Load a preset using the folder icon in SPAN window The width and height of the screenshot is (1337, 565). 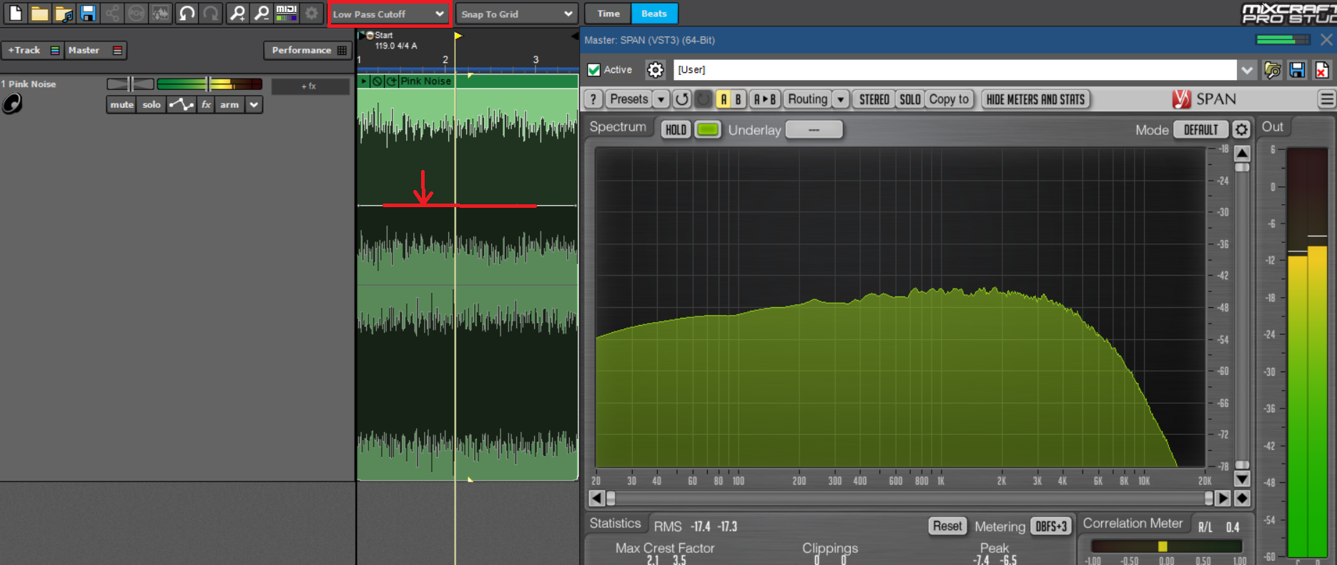pos(1272,69)
